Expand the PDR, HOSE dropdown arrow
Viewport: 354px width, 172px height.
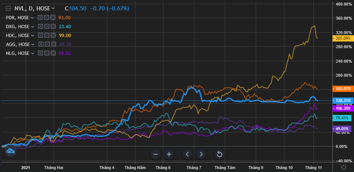tap(32, 18)
